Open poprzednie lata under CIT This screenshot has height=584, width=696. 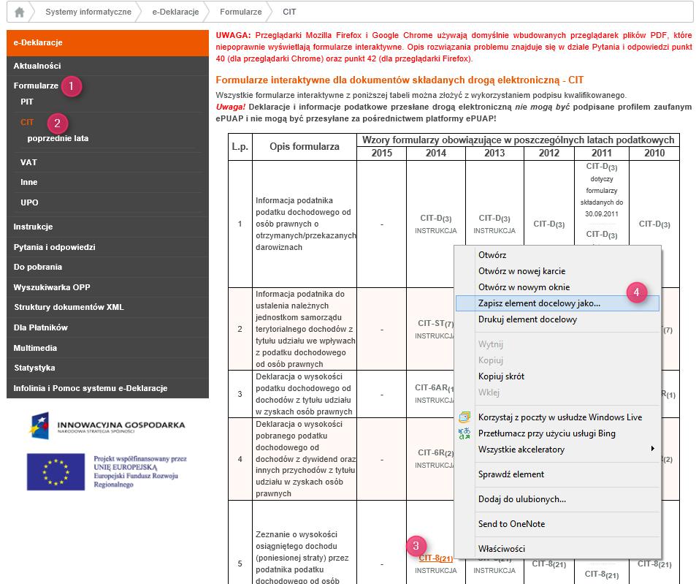coord(58,139)
